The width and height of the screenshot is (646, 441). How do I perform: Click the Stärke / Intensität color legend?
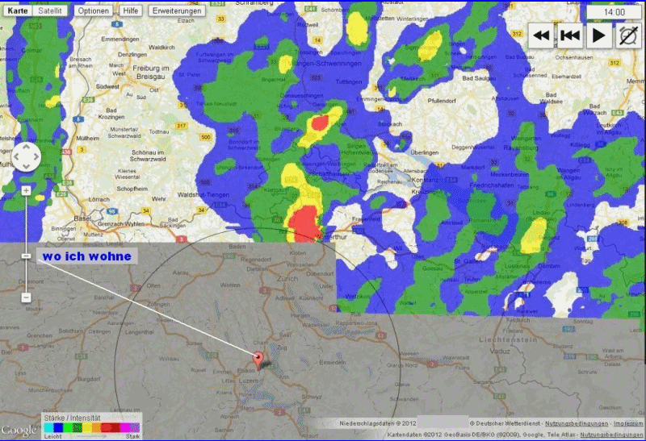[90, 426]
